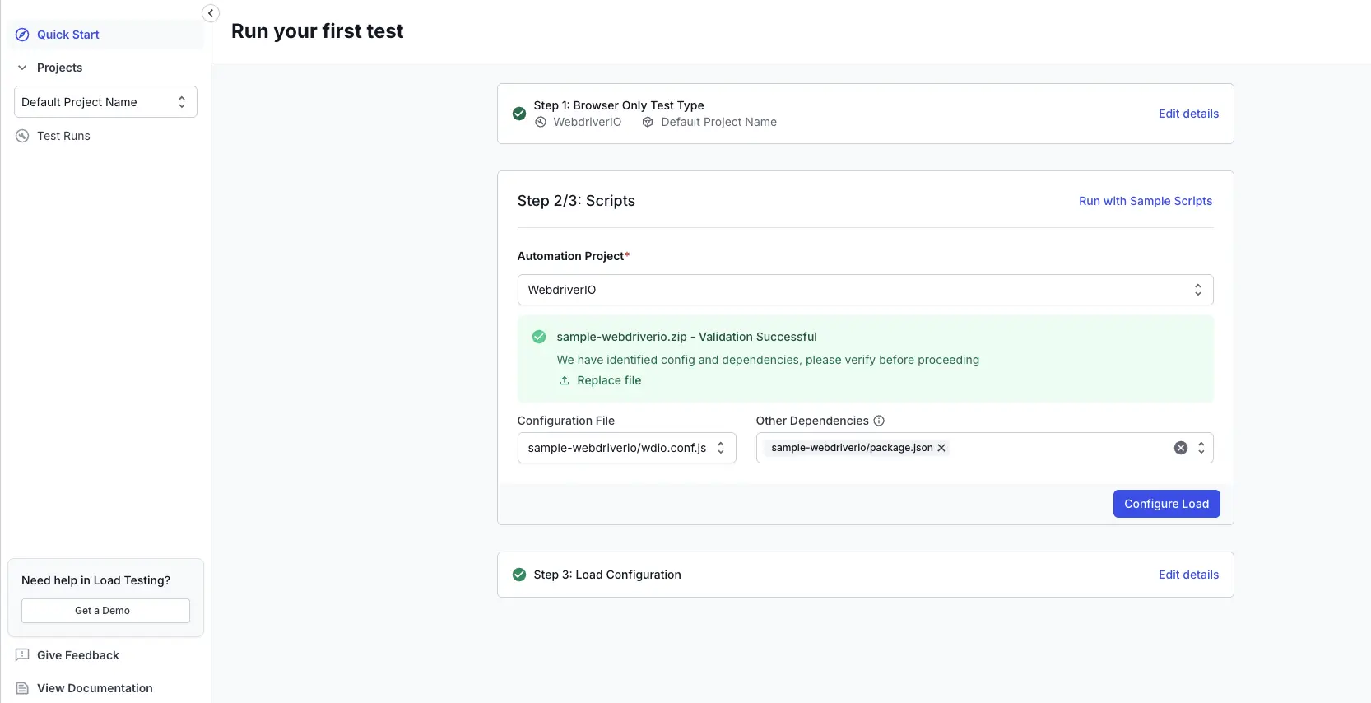
Task: Click the Step 3 green checkmark icon
Action: 519,575
